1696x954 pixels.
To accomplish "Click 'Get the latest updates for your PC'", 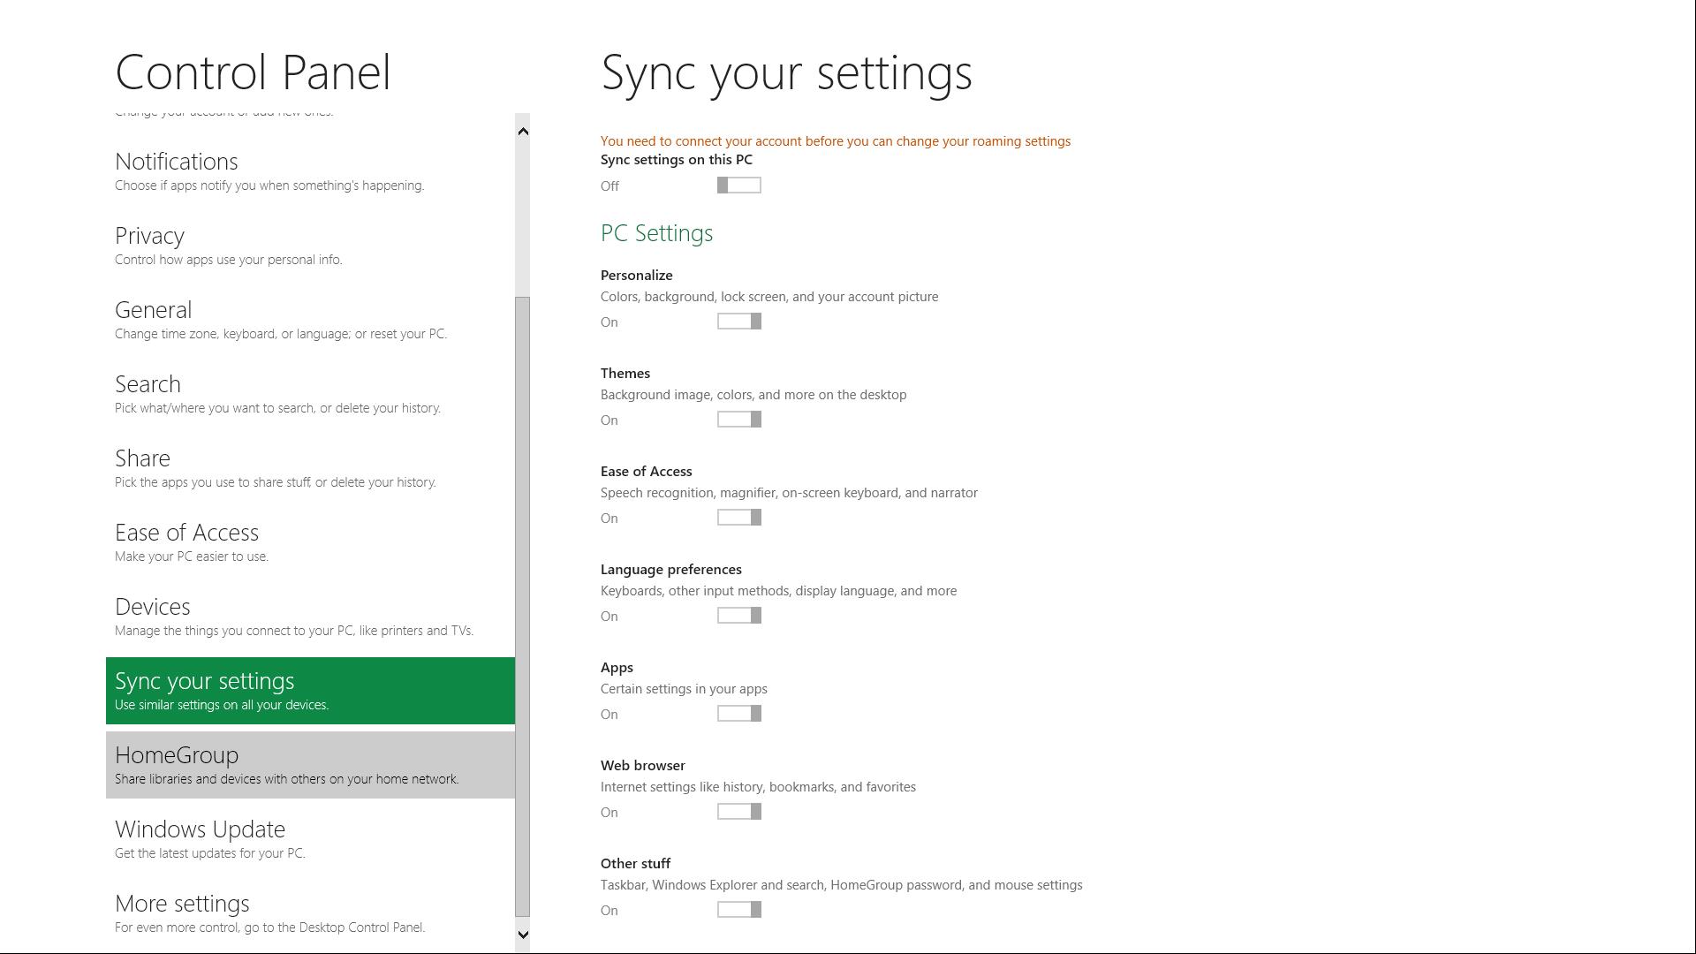I will (210, 853).
